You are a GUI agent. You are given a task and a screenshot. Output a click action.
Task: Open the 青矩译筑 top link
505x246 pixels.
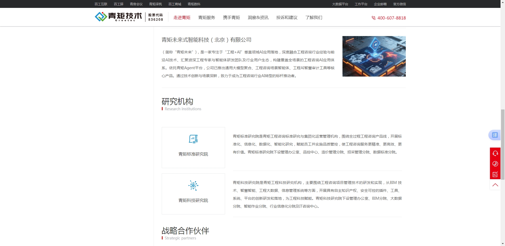(155, 4)
